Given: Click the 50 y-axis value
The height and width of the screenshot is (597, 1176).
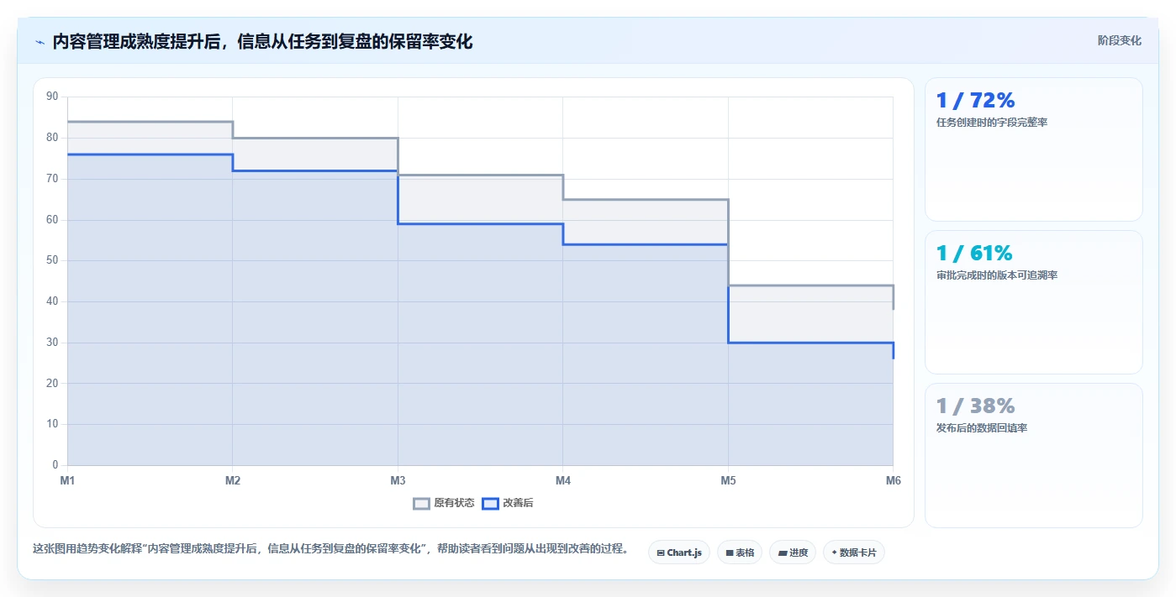Looking at the screenshot, I should click(52, 260).
